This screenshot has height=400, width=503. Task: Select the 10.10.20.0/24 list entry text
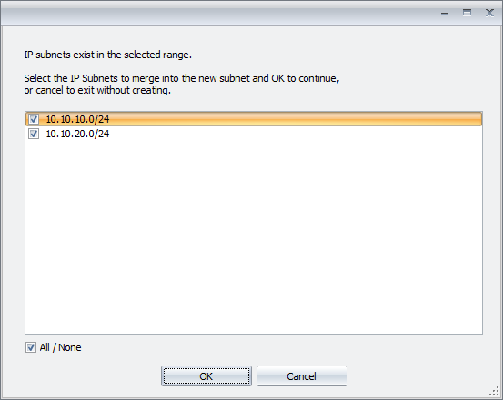(77, 134)
